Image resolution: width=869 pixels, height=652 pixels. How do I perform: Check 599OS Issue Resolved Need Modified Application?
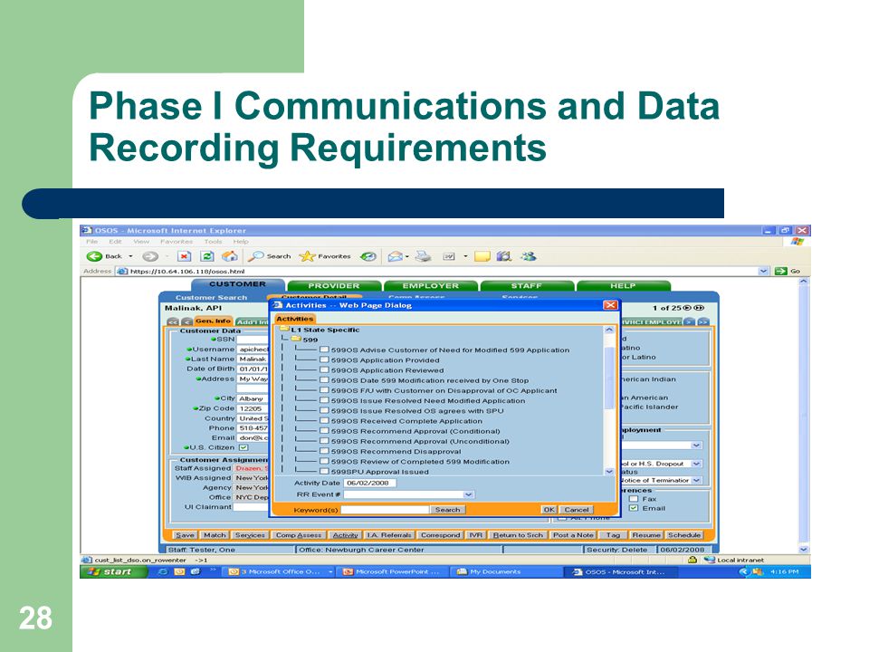pyautogui.click(x=324, y=400)
